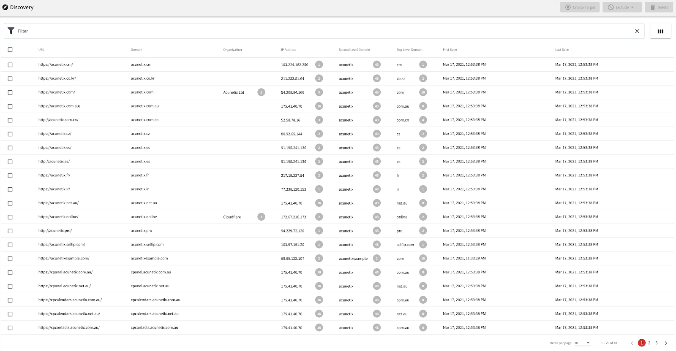Click IP count badge for 54.208.84.166
The image size is (676, 351).
click(319, 92)
